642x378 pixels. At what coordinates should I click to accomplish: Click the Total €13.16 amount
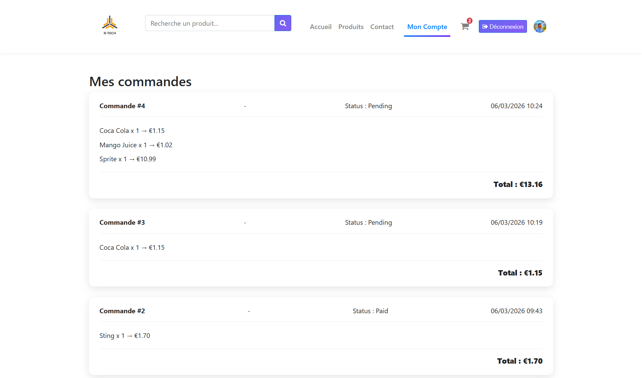(518, 184)
